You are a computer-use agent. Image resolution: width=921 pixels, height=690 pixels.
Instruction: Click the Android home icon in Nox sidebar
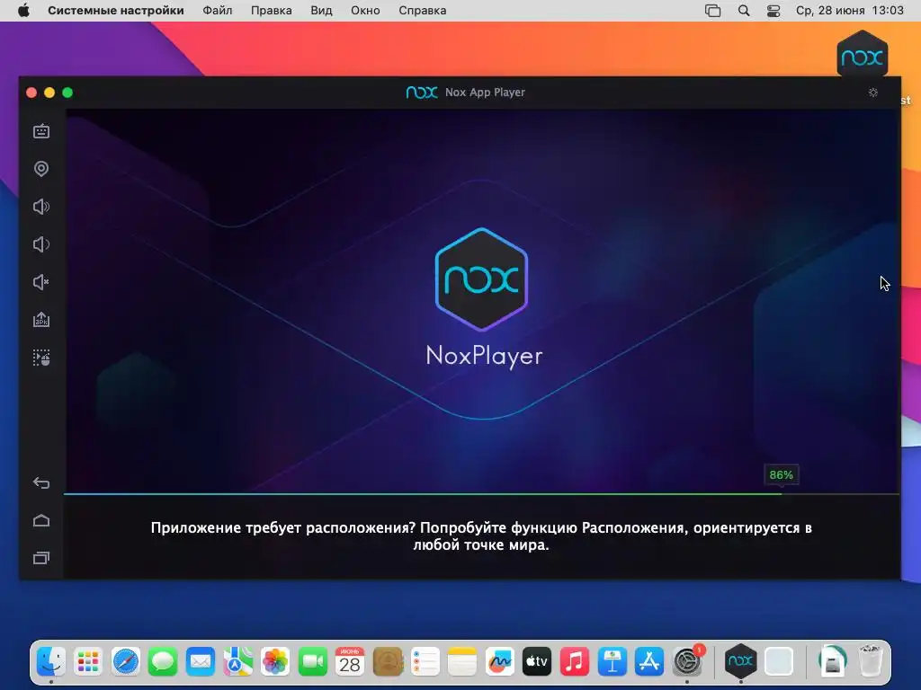[x=41, y=520]
